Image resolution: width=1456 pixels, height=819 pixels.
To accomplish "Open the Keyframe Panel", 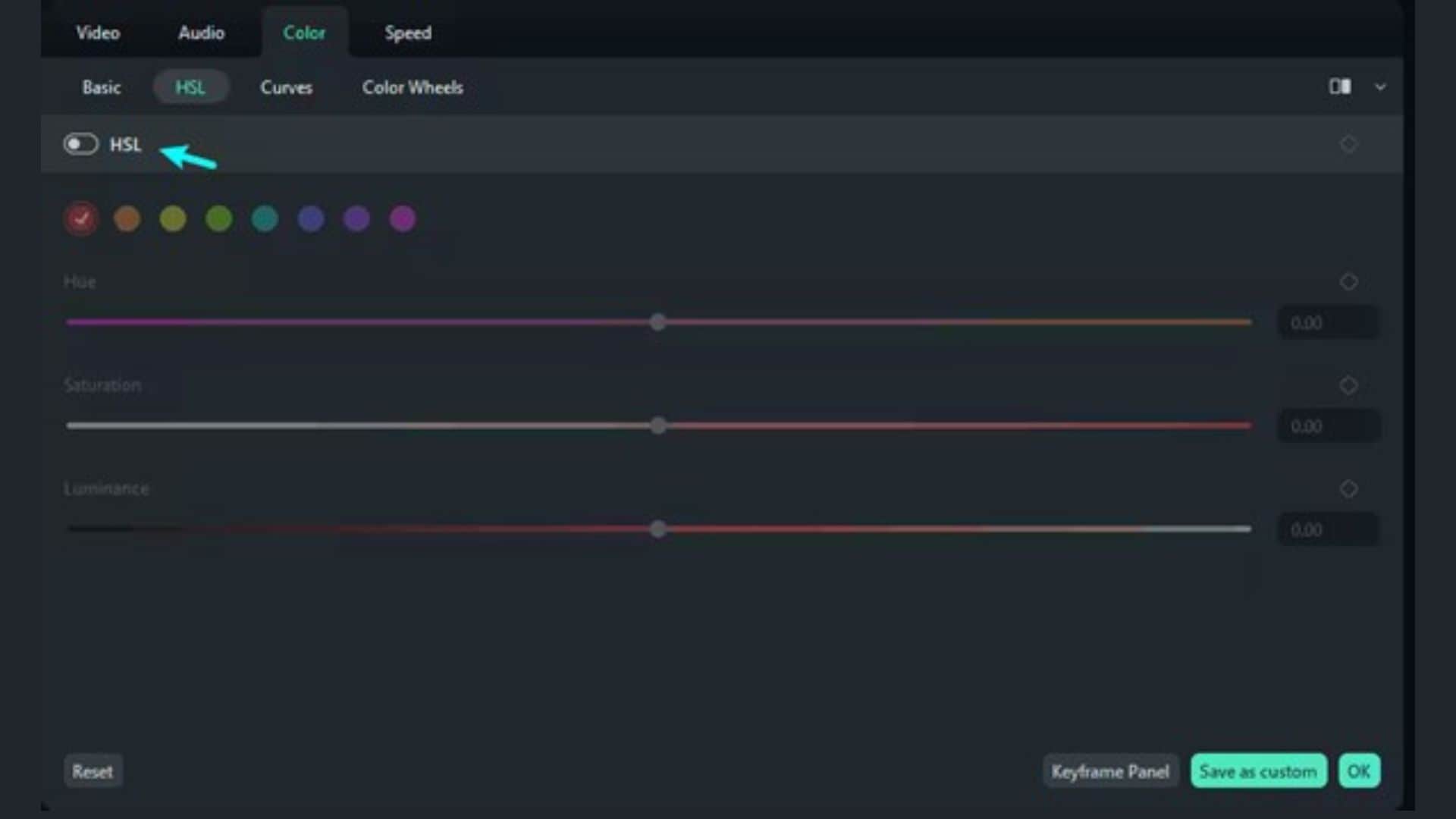I will 1110,771.
